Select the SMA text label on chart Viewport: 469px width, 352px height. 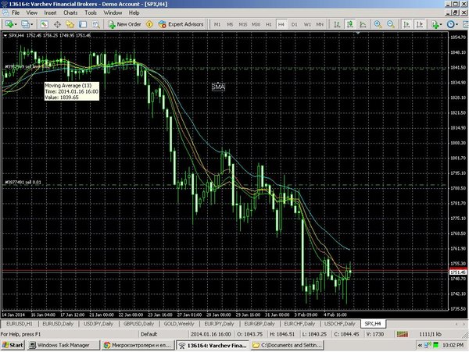coord(218,87)
